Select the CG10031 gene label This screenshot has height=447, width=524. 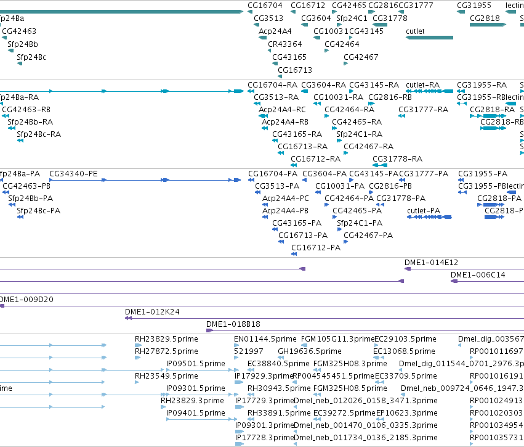click(331, 31)
